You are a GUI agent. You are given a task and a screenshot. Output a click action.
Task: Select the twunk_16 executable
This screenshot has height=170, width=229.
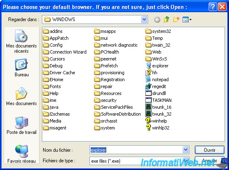pyautogui.click(x=158, y=107)
